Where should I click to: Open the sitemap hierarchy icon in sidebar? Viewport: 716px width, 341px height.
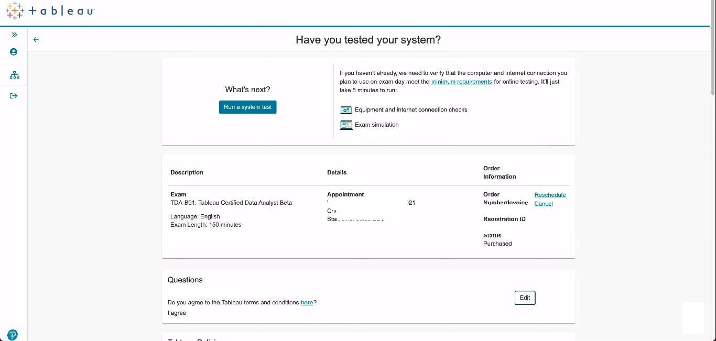coord(14,75)
